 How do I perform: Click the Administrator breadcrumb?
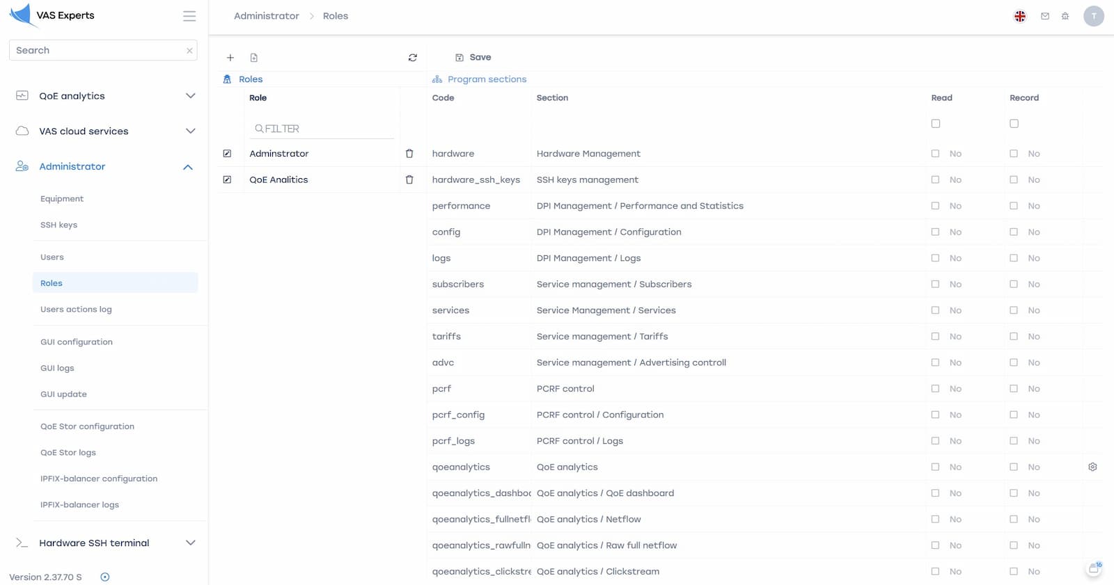pyautogui.click(x=267, y=16)
